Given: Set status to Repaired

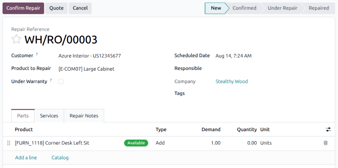Looking at the screenshot, I should click(x=319, y=8).
